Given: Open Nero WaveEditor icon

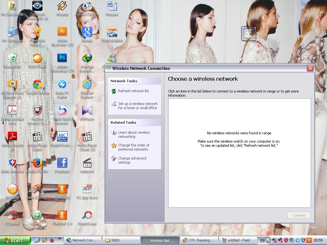Looking at the screenshot, I should 37,220.
